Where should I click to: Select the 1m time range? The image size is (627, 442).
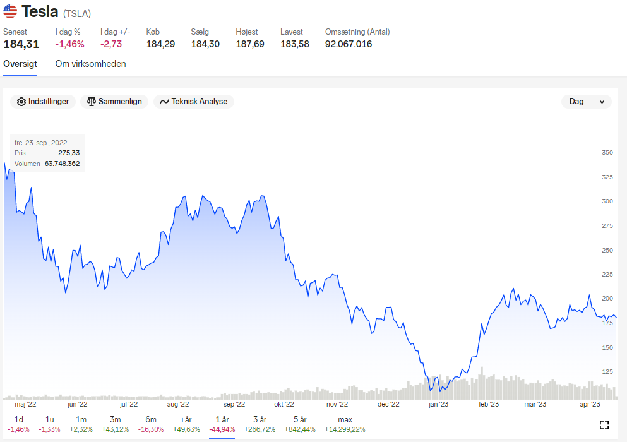81,424
